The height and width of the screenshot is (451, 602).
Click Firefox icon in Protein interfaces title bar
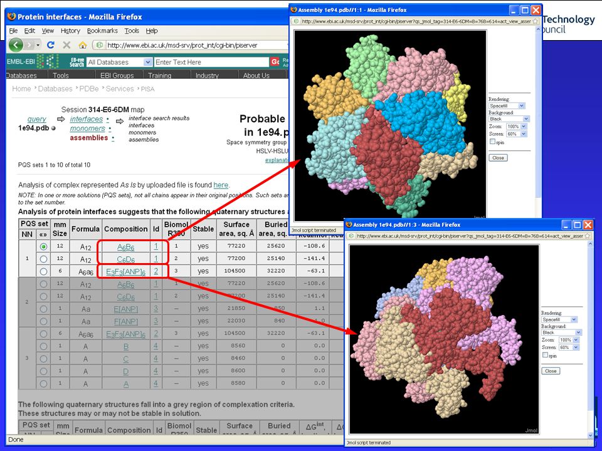11,16
